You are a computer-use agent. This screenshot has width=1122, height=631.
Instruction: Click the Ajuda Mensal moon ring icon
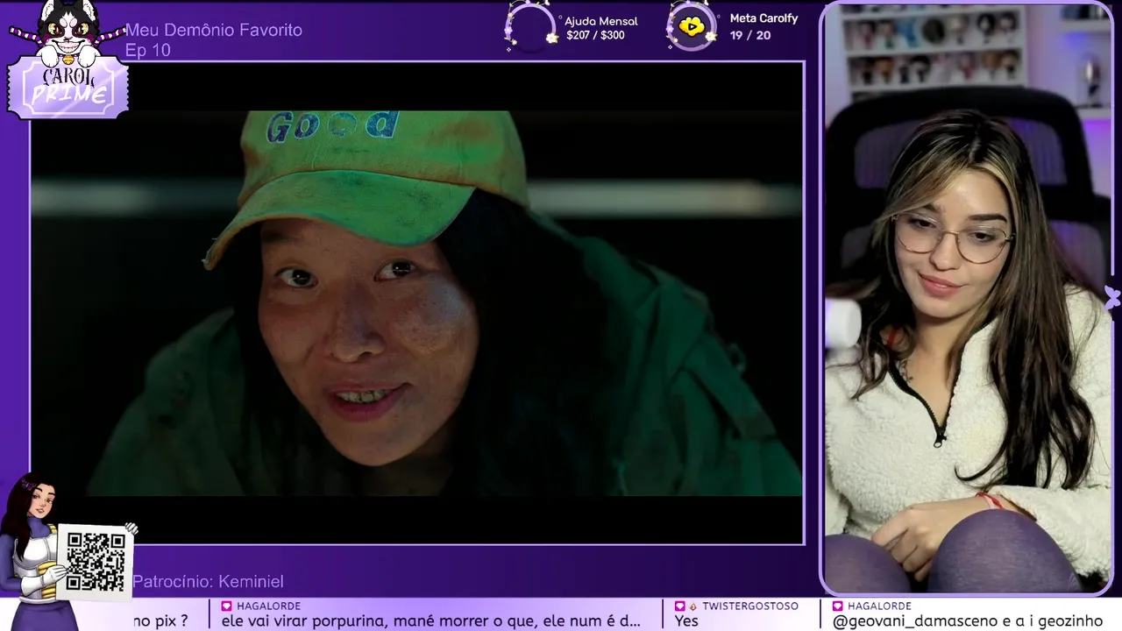[x=531, y=27]
